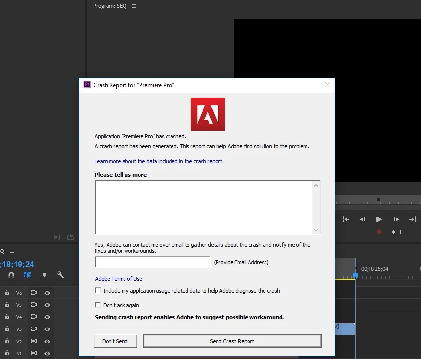The width and height of the screenshot is (421, 359).
Task: Step back one frame in Program monitor
Action: (362, 219)
